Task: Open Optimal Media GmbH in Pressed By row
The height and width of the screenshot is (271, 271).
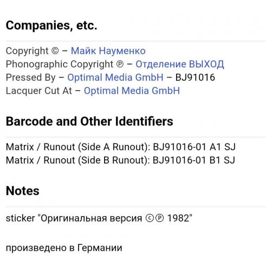Action: 115,78
